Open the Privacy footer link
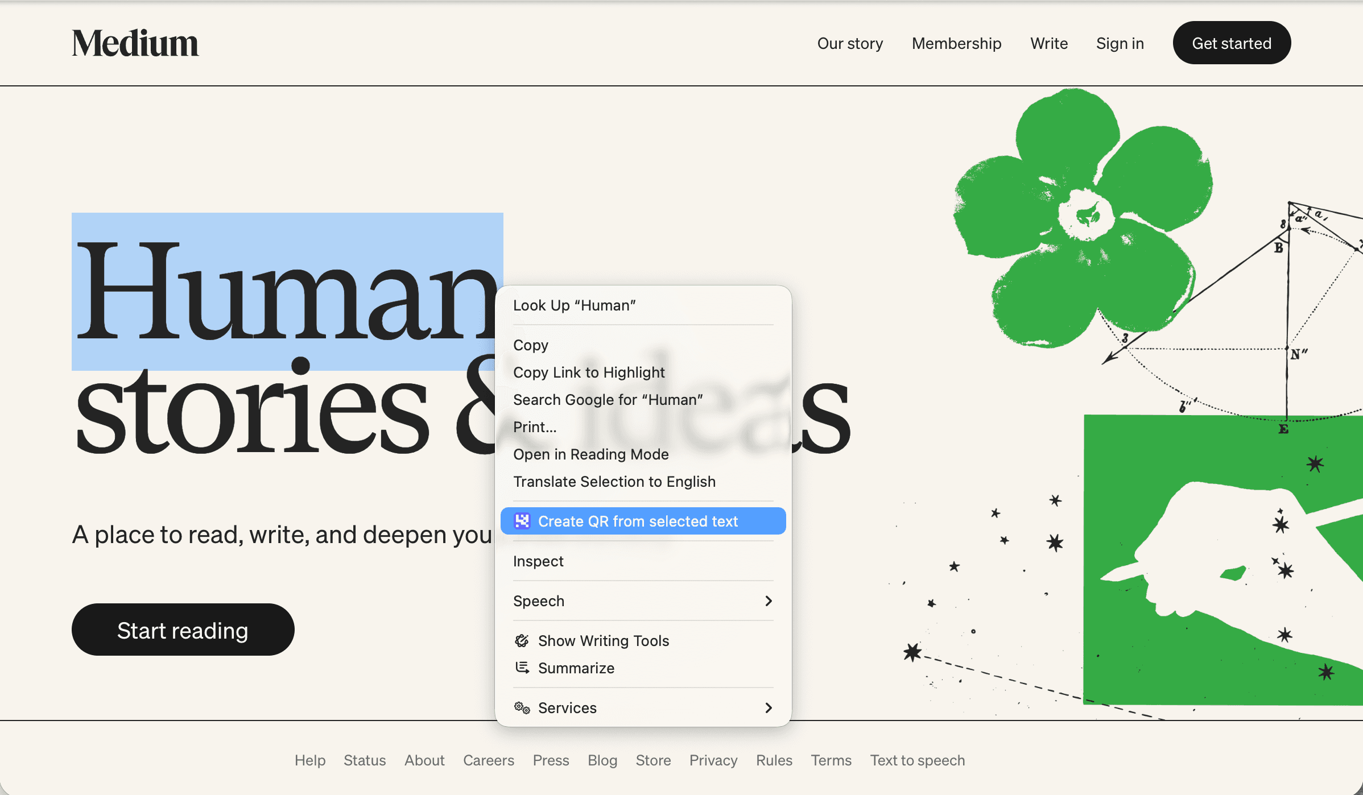Screen dimensions: 1363x795 (x=713, y=760)
